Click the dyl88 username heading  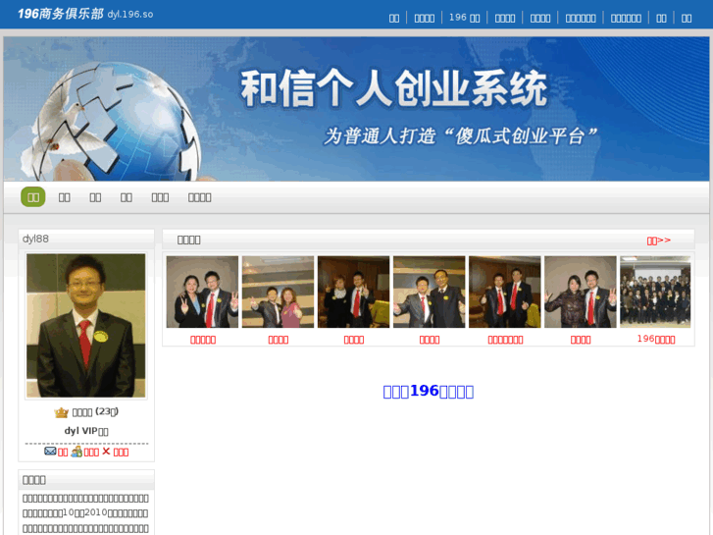[35, 239]
